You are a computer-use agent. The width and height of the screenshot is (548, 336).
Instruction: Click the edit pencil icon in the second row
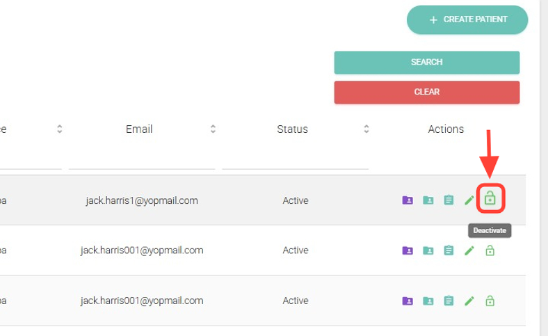469,250
